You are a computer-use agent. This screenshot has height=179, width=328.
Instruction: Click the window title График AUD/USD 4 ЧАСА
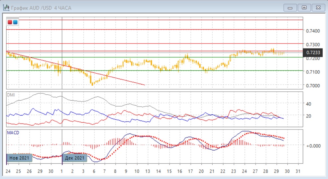pyautogui.click(x=41, y=7)
